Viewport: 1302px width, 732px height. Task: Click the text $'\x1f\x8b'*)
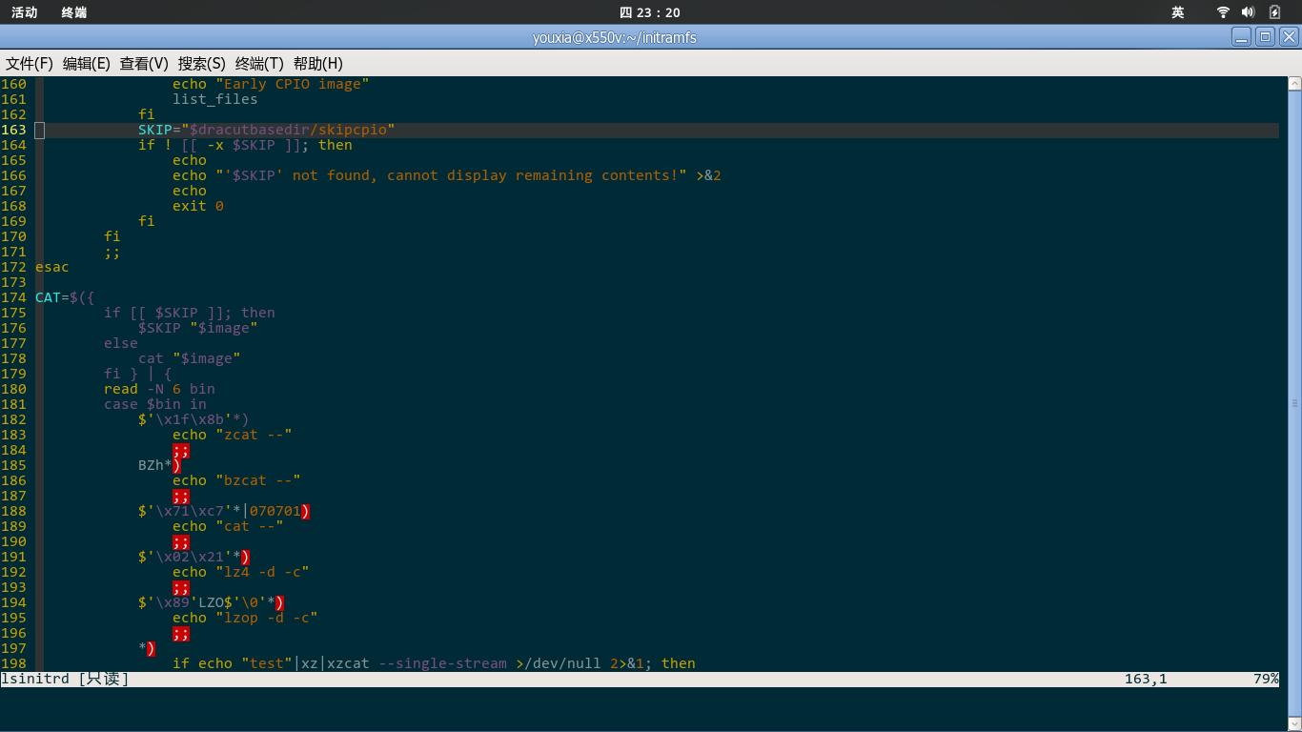pos(193,419)
